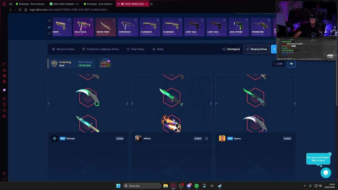This screenshot has width=338, height=190.
Task: Open the Twitch icon in Opera sidebar
Action: pos(4,90)
